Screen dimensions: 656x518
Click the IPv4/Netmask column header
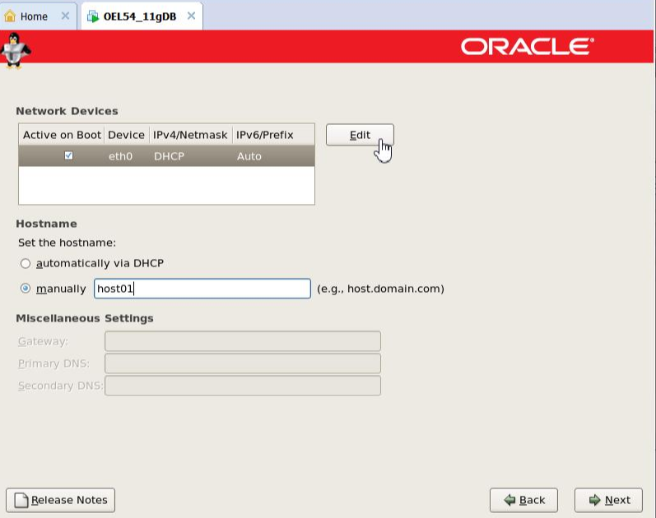190,135
